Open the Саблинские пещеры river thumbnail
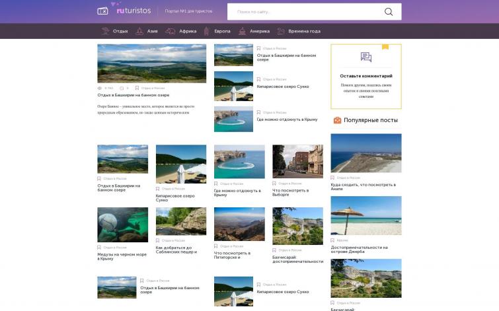Screen dimensions: 499x311 [x=180, y=221]
